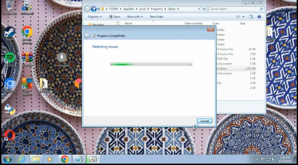Open the address bar history dropdown
Screen dimensions: 298x165
coord(199,9)
